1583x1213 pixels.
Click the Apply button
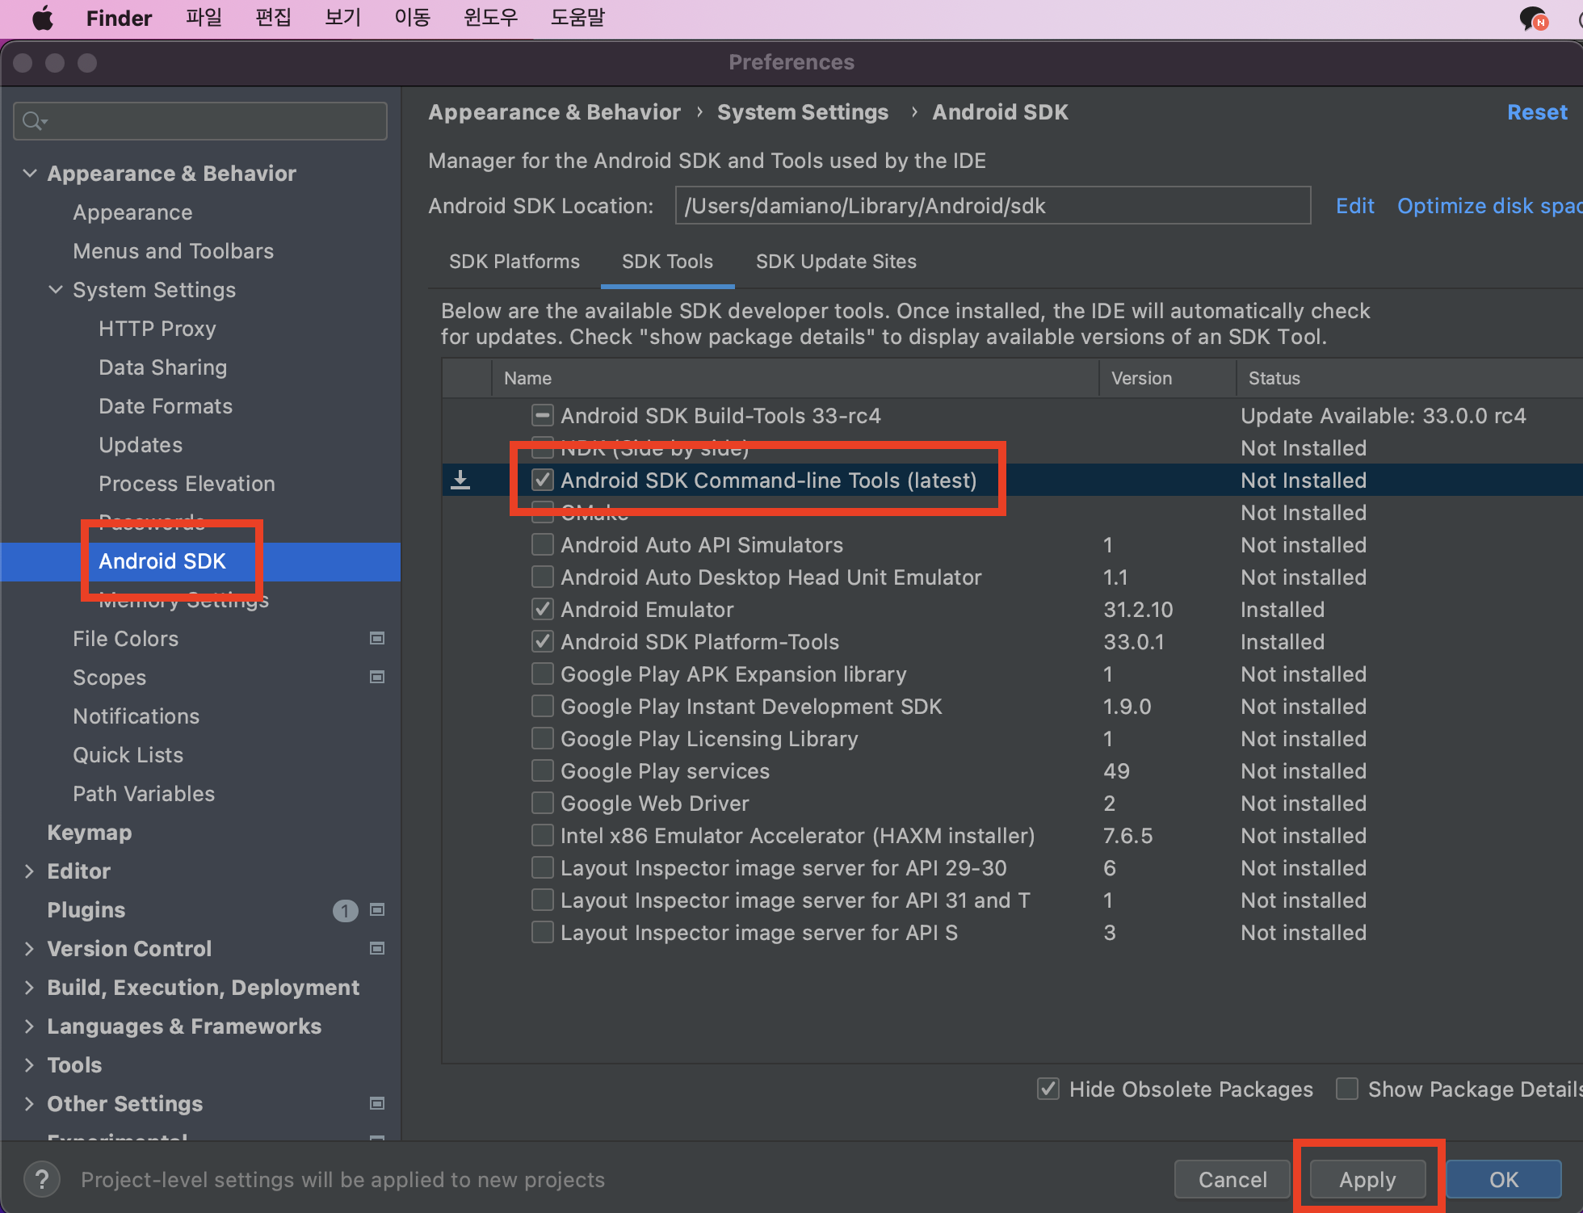[1367, 1180]
